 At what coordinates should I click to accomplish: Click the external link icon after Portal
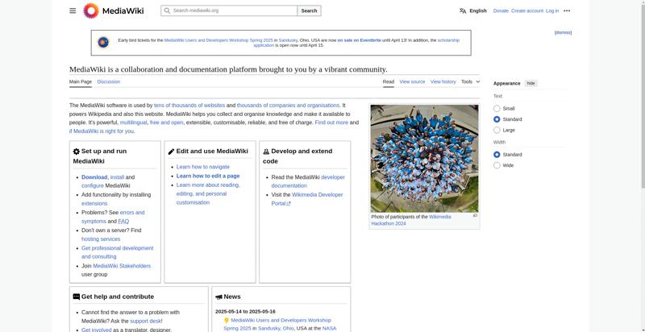coord(289,204)
